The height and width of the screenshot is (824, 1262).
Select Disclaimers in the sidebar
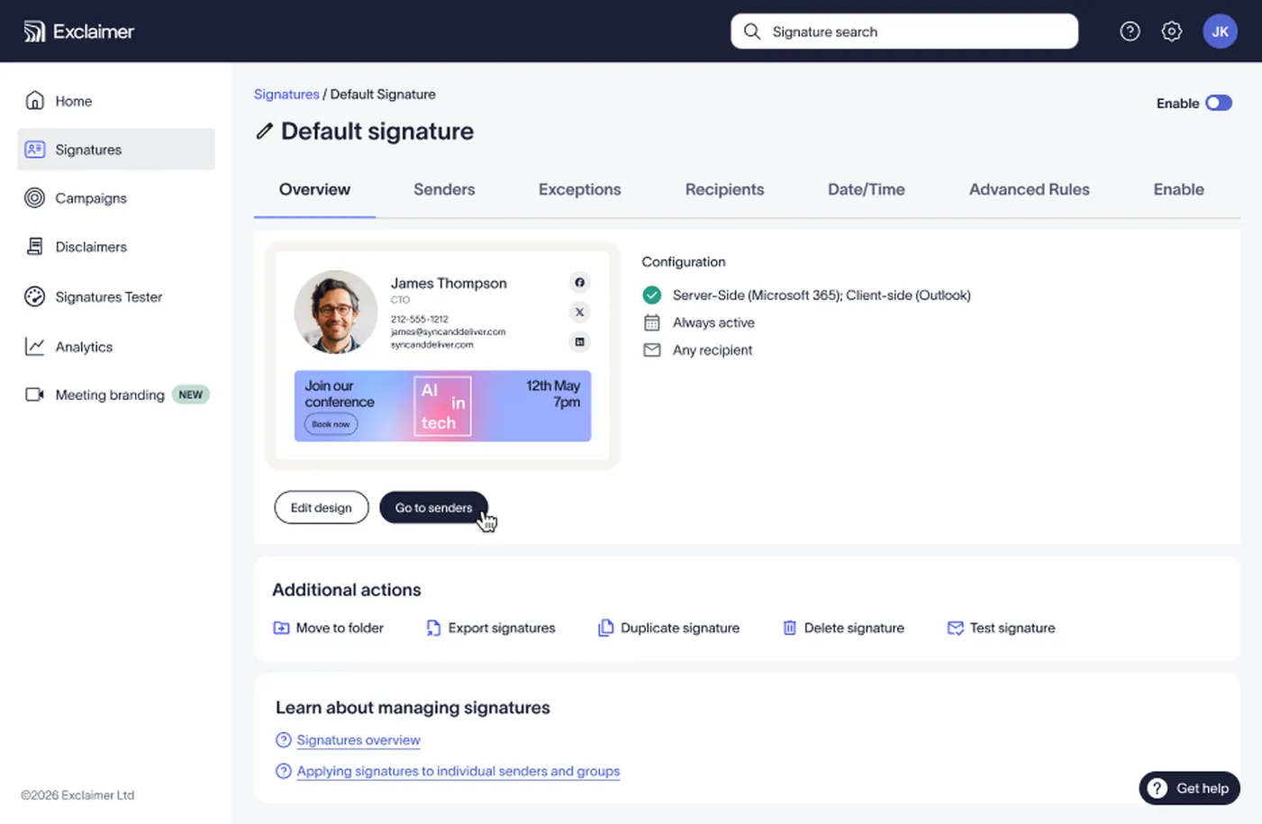click(87, 246)
